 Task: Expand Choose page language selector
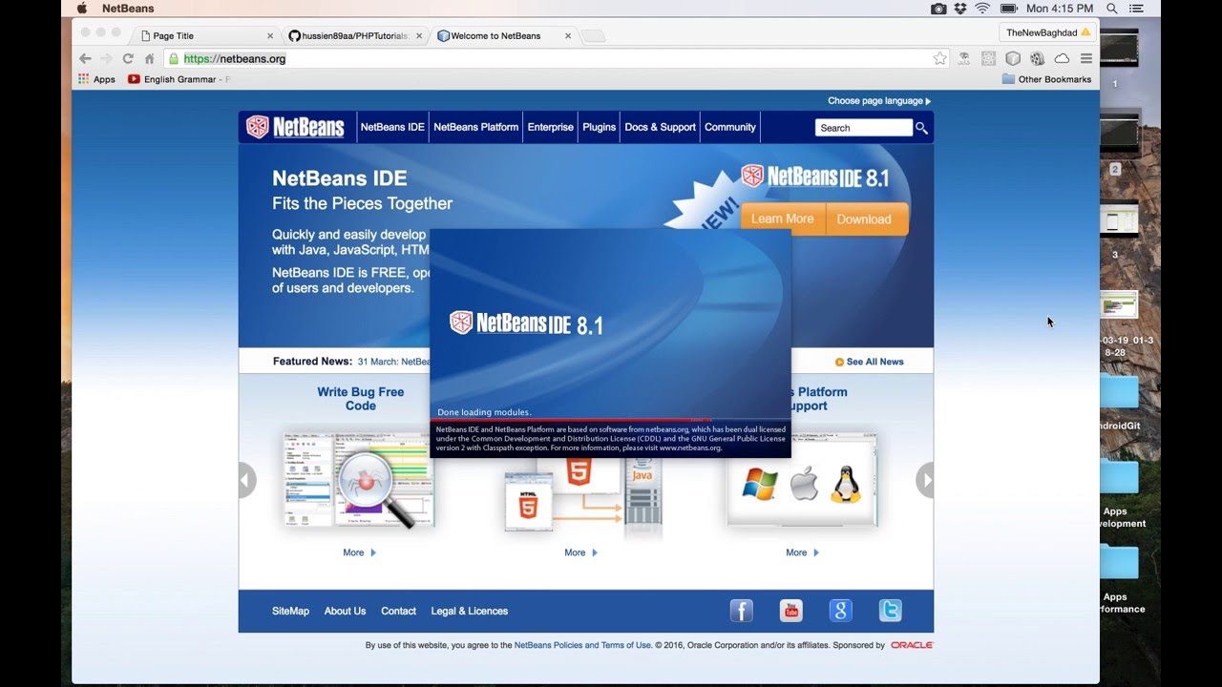pyautogui.click(x=879, y=100)
